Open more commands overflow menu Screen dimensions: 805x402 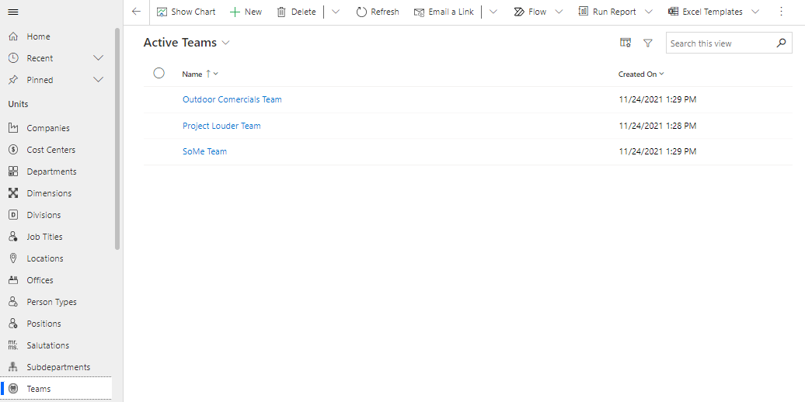point(781,12)
